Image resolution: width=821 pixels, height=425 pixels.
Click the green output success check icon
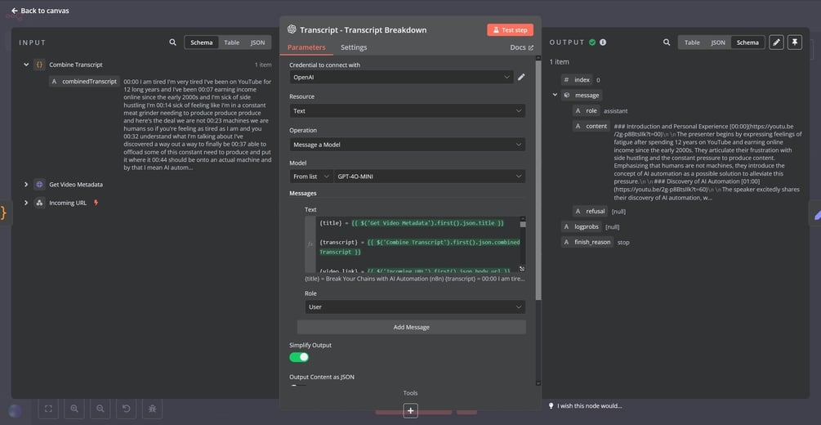[x=592, y=42]
